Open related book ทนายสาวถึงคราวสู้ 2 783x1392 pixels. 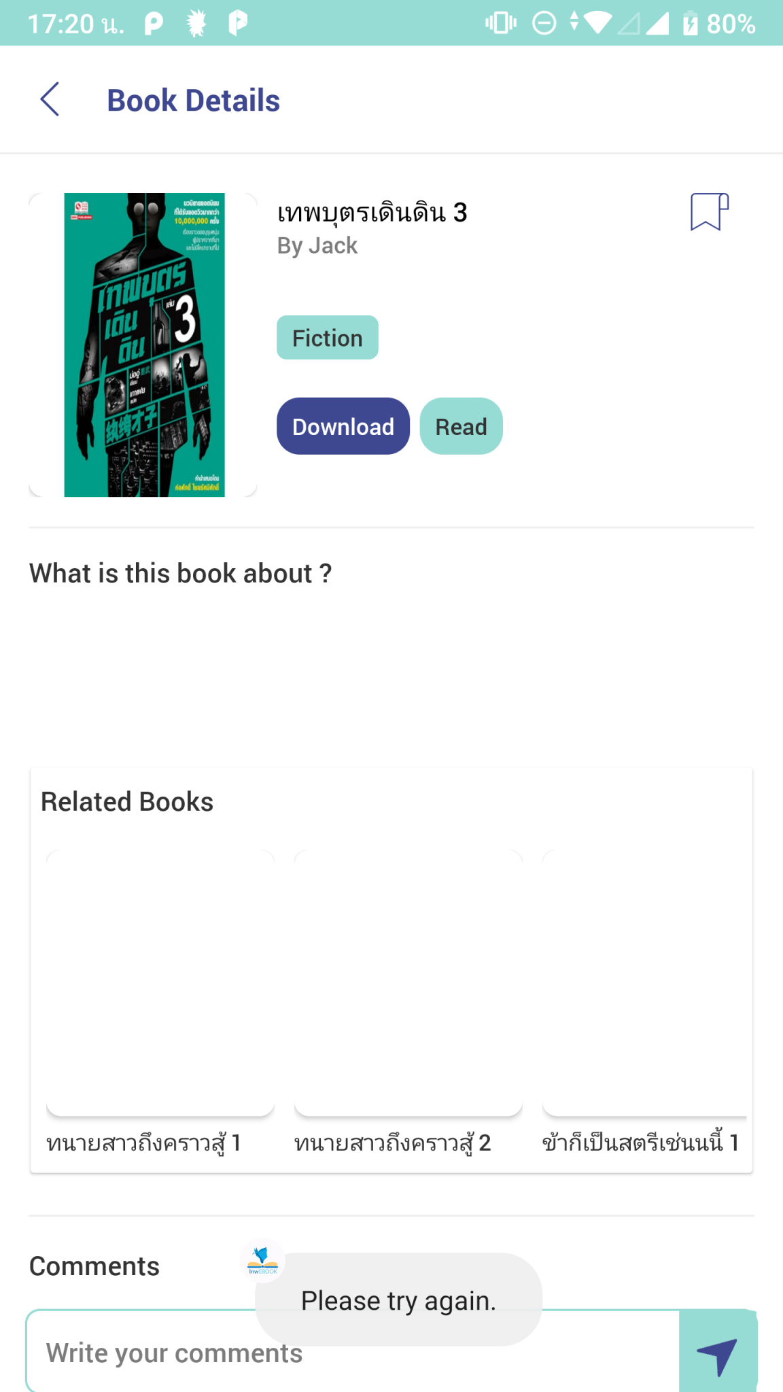tap(408, 983)
